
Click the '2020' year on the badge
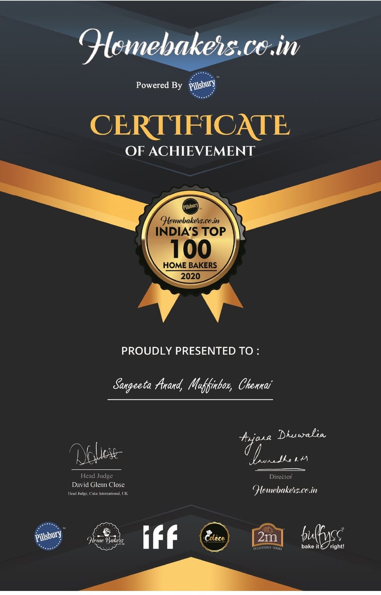[190, 276]
